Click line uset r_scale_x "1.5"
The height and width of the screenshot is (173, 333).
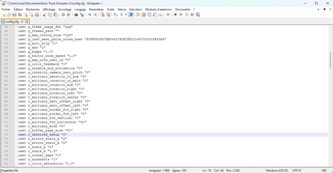coord(38,151)
